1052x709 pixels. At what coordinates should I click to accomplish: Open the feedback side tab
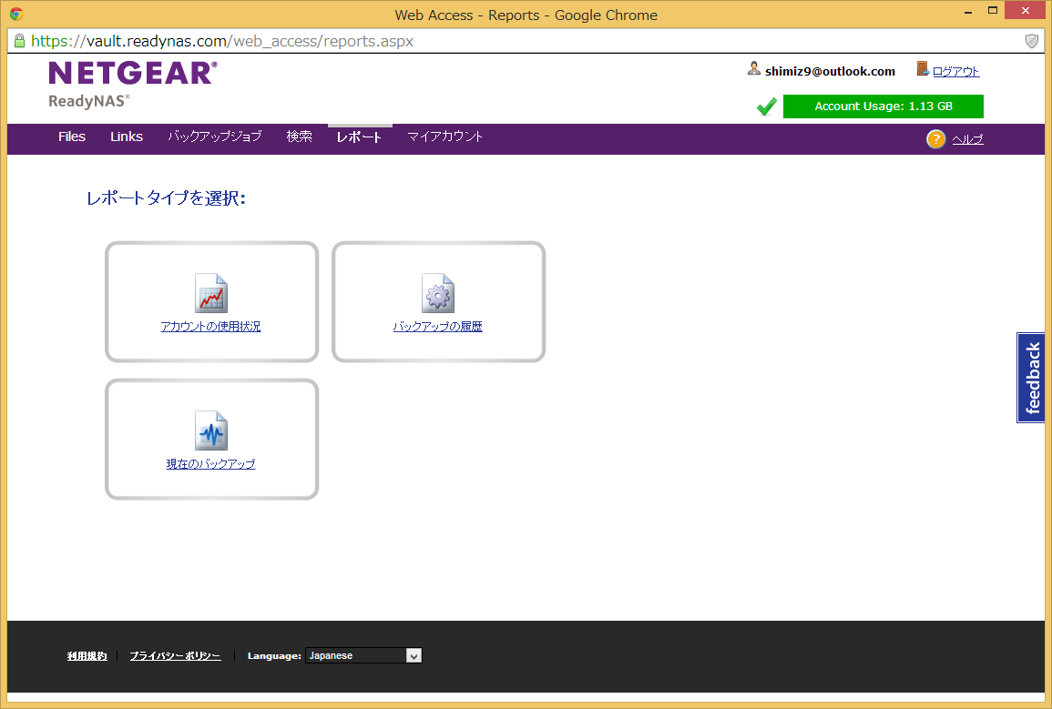tap(1031, 378)
